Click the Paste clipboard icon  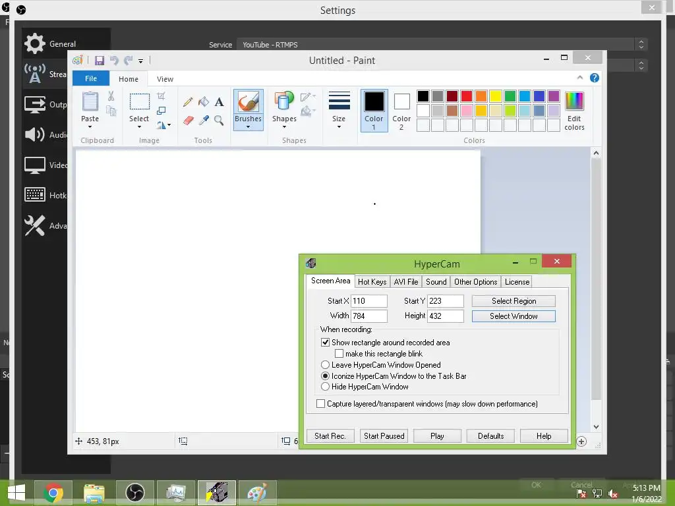[90, 102]
